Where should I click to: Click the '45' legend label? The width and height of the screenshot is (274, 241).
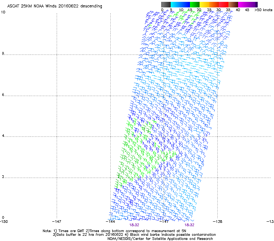[247, 10]
